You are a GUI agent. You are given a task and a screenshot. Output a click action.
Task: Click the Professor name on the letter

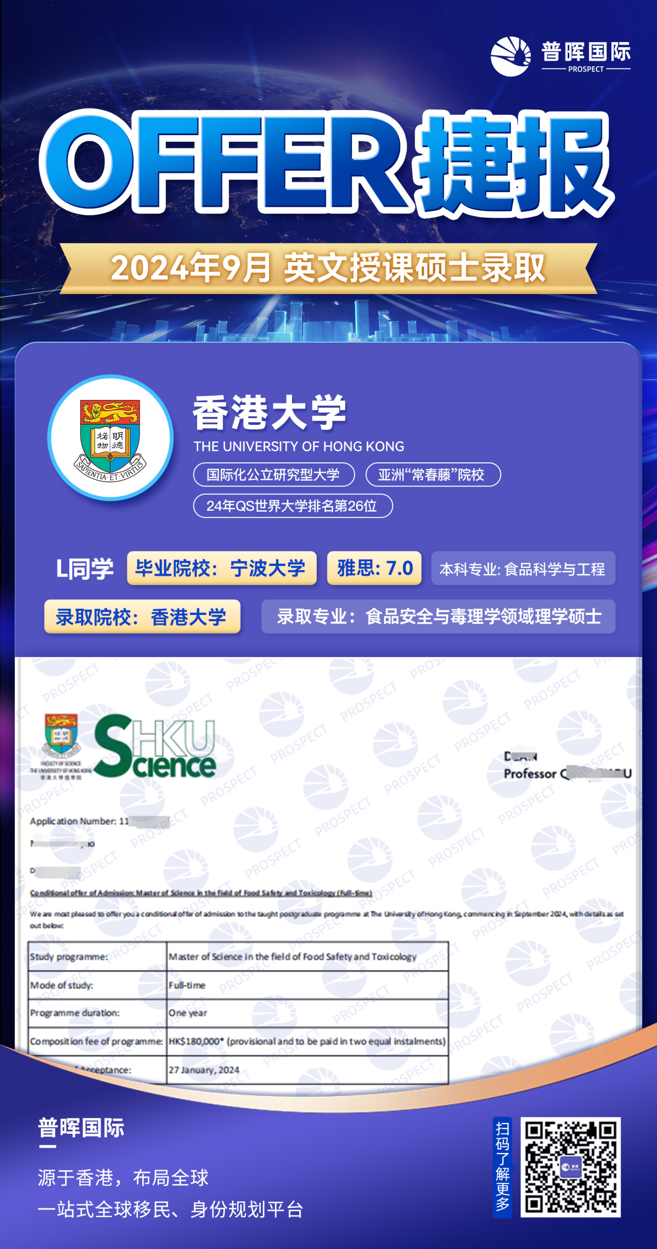point(568,773)
